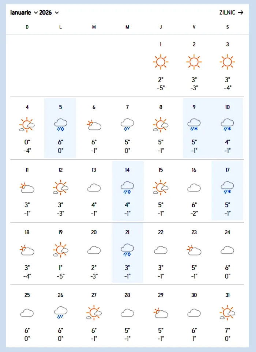Click the V weekday column header
The width and height of the screenshot is (256, 352).
[x=194, y=27]
